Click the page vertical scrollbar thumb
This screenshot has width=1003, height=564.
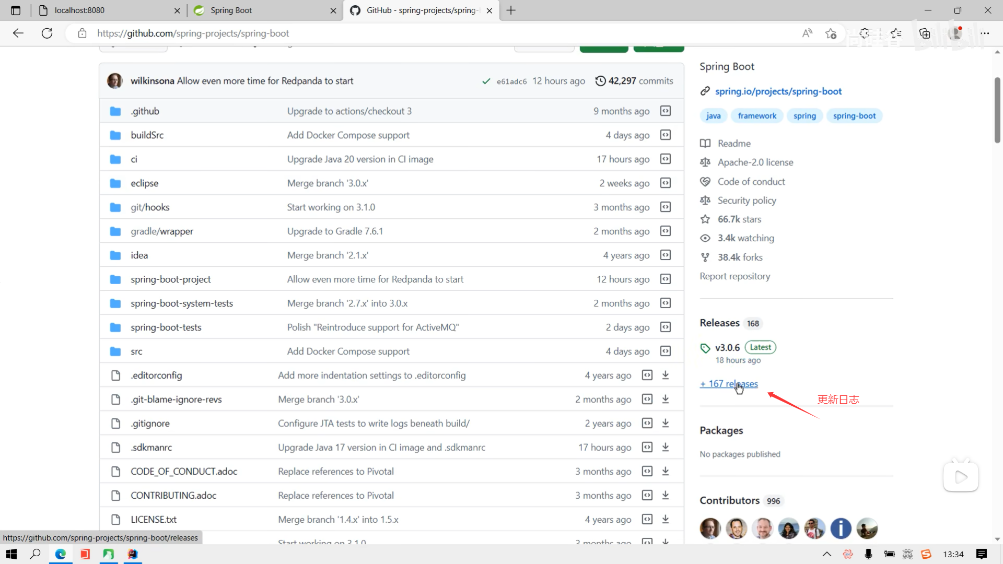point(997,110)
